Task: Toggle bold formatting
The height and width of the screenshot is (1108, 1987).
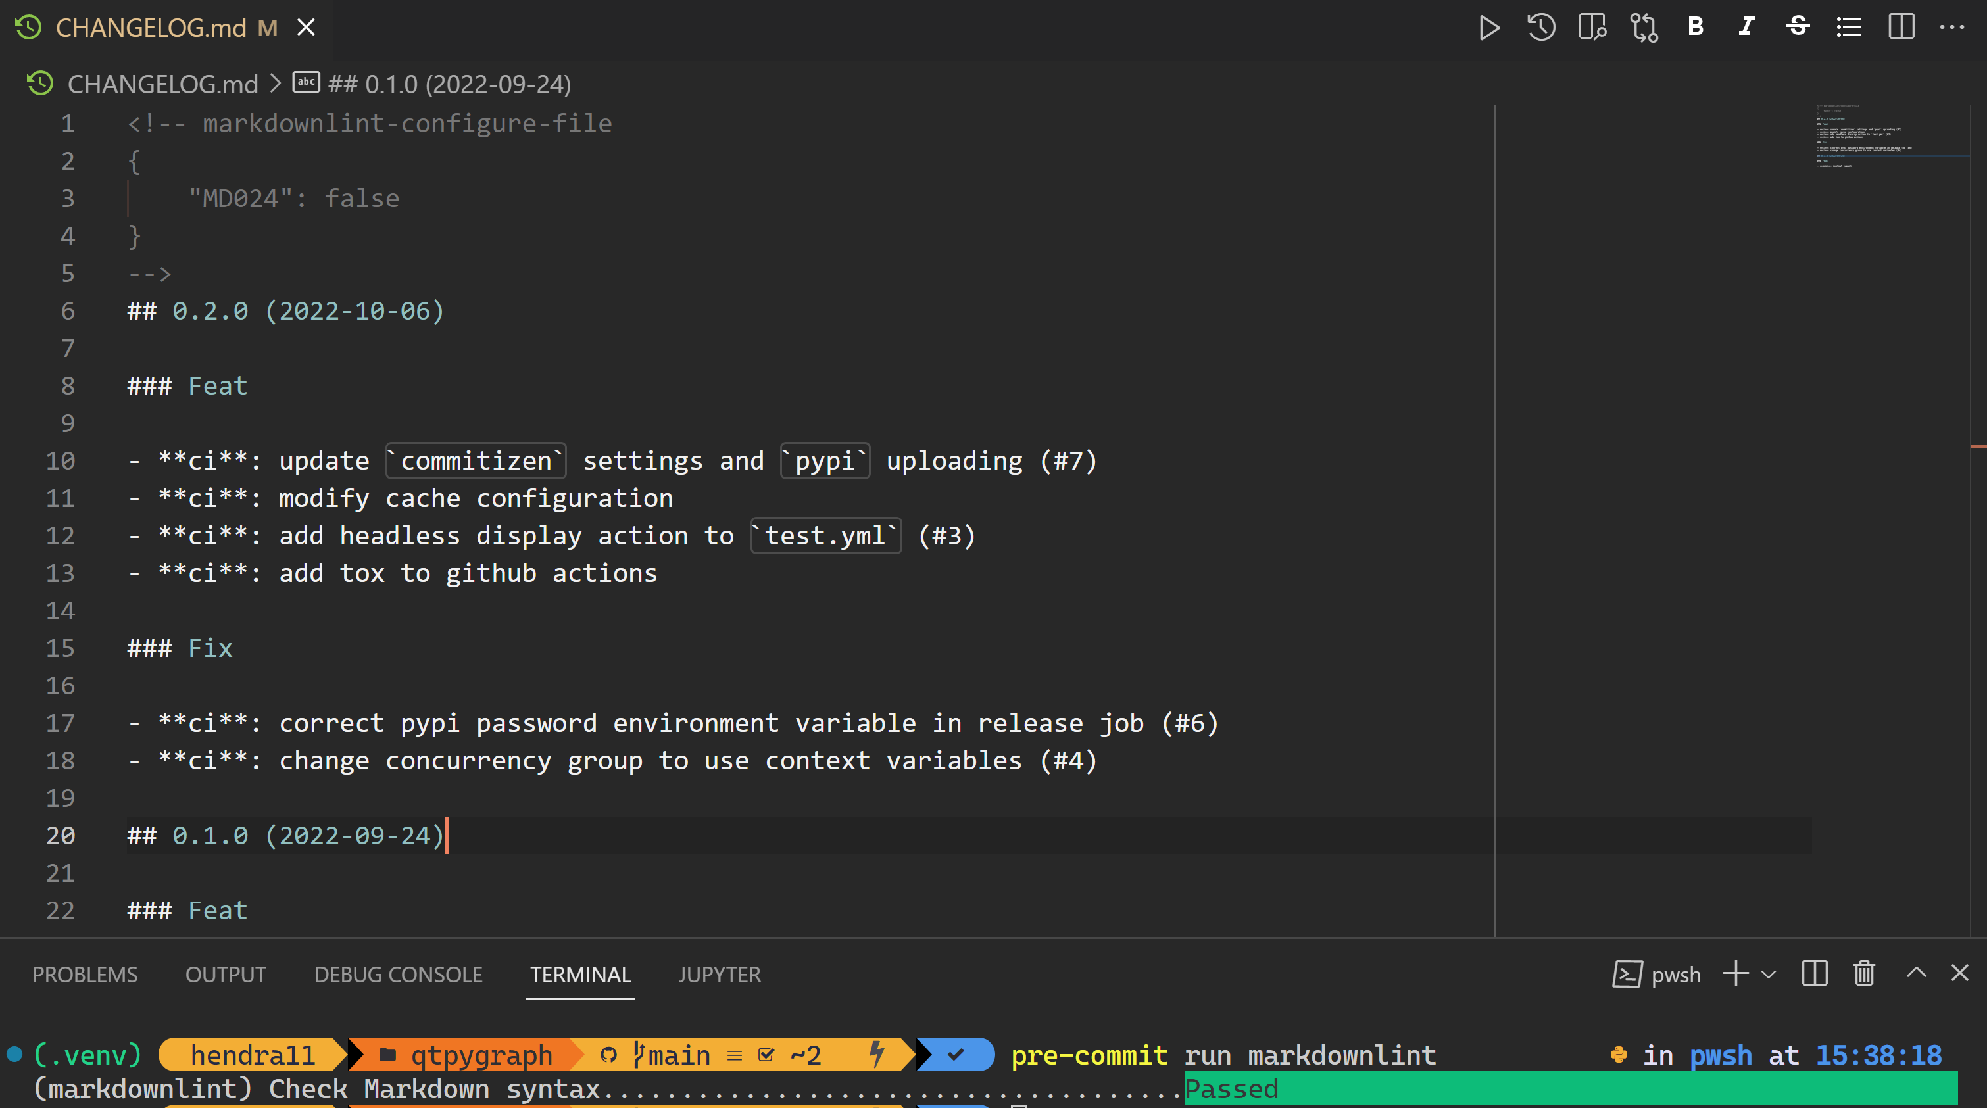Action: click(1696, 27)
